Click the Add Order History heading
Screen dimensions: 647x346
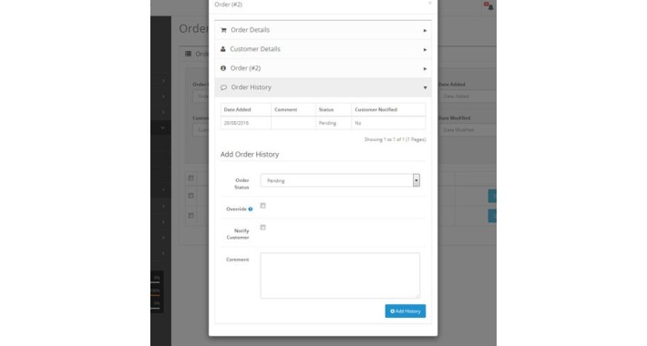(x=250, y=154)
